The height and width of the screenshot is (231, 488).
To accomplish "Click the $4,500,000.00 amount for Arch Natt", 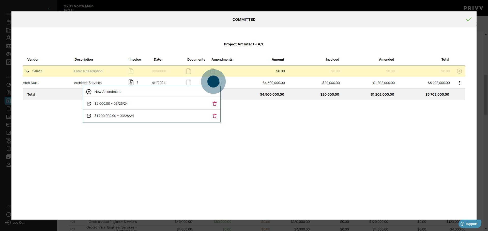I will (x=273, y=83).
